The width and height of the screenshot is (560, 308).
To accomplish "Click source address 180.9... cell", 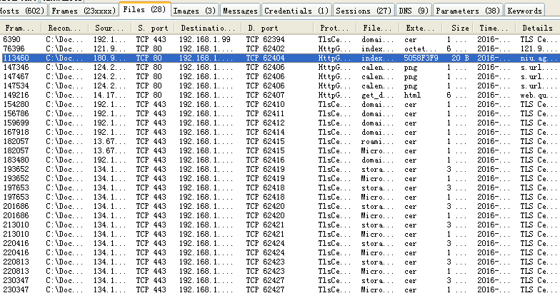I will [x=110, y=58].
